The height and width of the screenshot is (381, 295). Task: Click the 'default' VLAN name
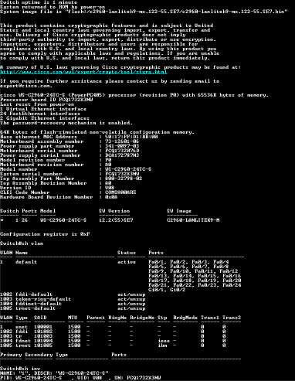coord(26,262)
